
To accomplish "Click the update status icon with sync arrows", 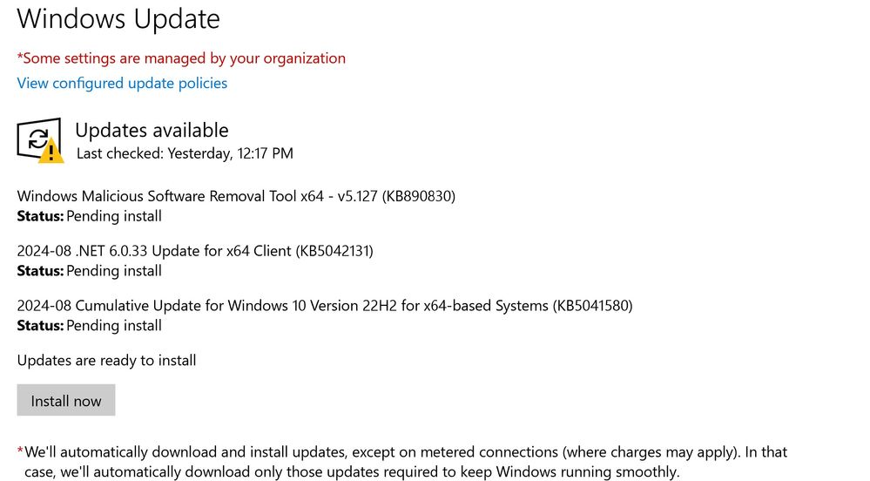I will 37,138.
